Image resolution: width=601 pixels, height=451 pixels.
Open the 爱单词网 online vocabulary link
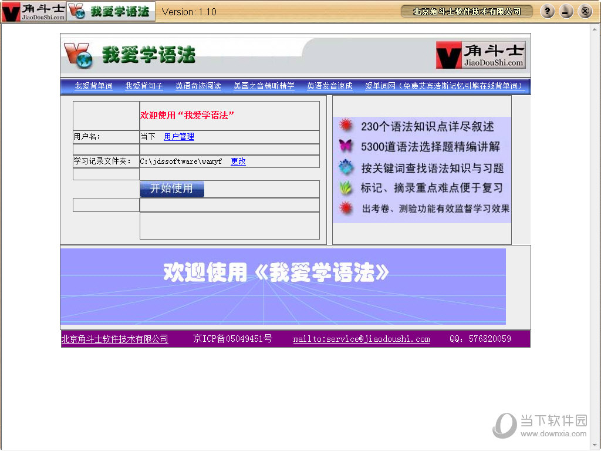tap(445, 86)
